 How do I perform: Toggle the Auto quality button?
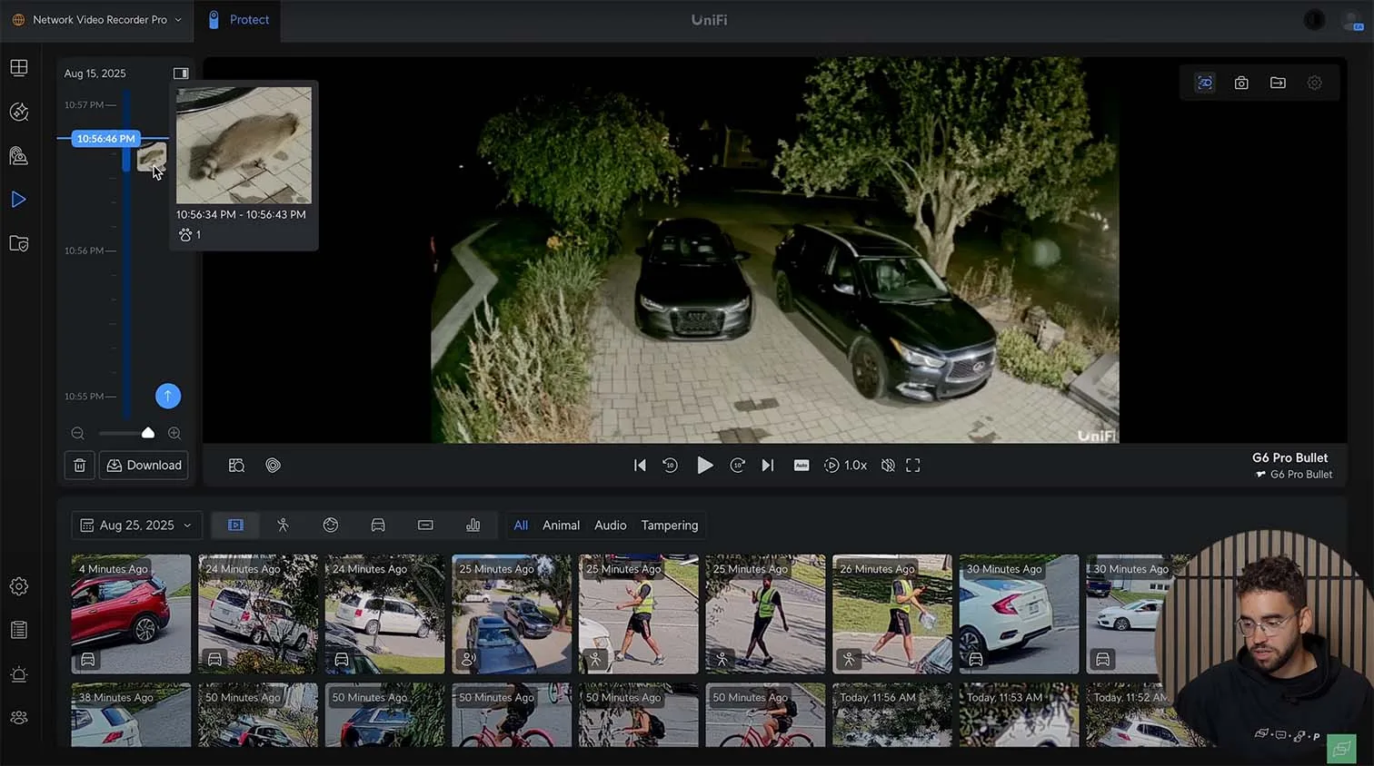pyautogui.click(x=801, y=466)
